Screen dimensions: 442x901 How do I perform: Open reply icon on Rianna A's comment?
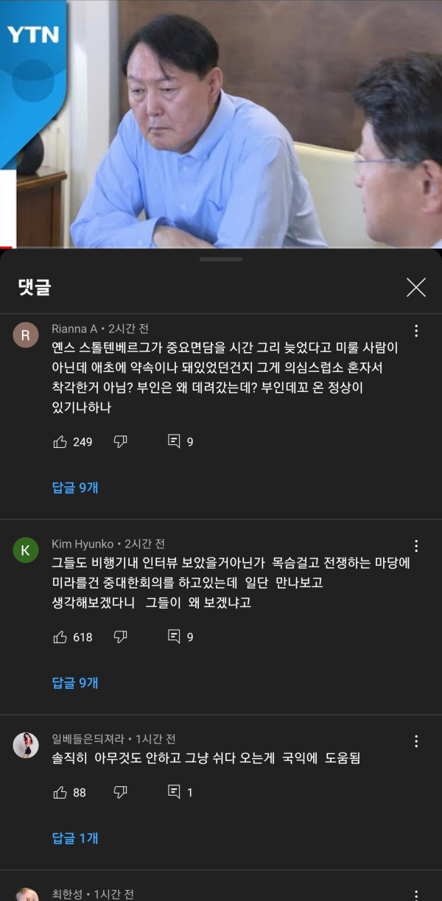[174, 441]
